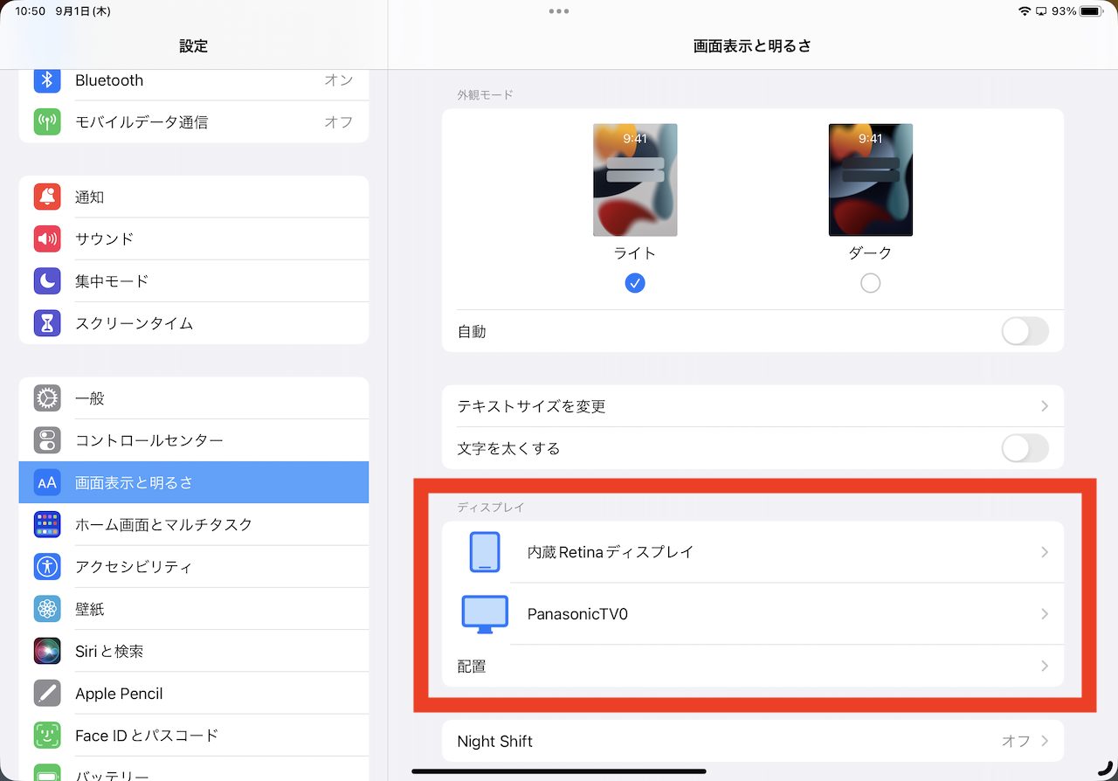Tap the General gear icon
The image size is (1118, 781).
pyautogui.click(x=47, y=398)
